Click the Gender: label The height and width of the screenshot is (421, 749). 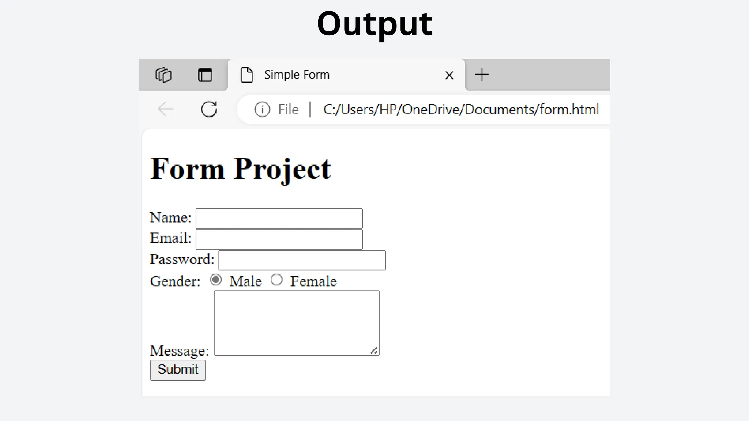click(x=175, y=281)
